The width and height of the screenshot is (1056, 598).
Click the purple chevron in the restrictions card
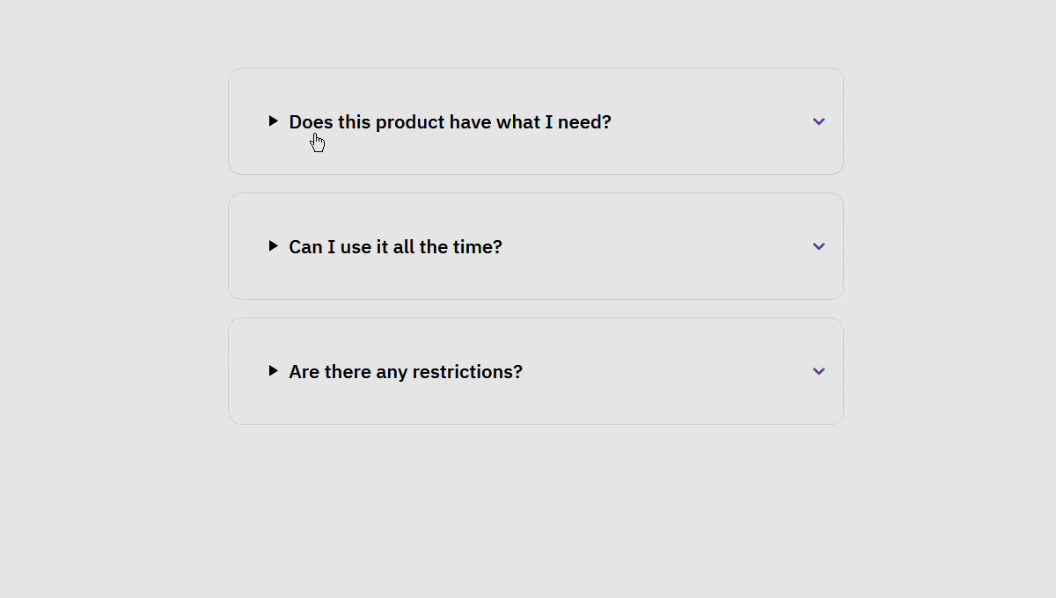tap(818, 371)
